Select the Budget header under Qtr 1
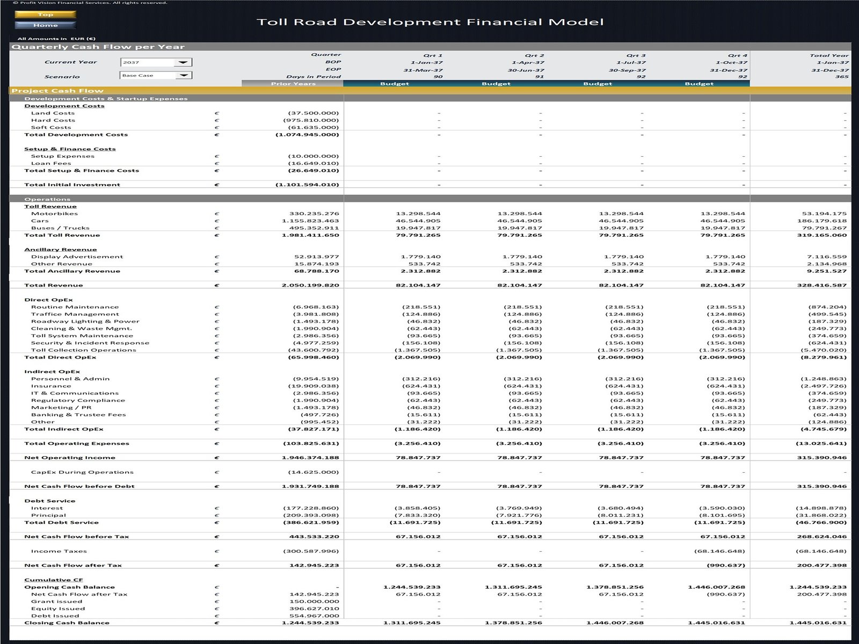Screen dimensions: 859x644 (x=394, y=84)
